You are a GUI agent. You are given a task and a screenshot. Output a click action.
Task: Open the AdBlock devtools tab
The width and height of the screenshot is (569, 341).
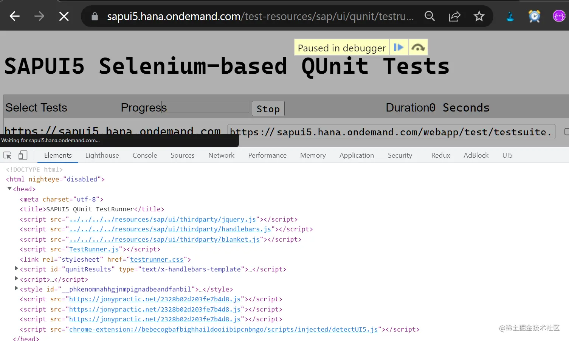476,155
